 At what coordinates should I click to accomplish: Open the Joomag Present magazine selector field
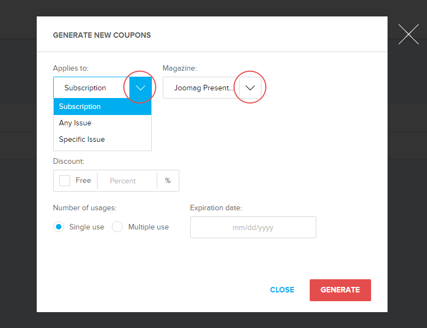click(x=201, y=88)
